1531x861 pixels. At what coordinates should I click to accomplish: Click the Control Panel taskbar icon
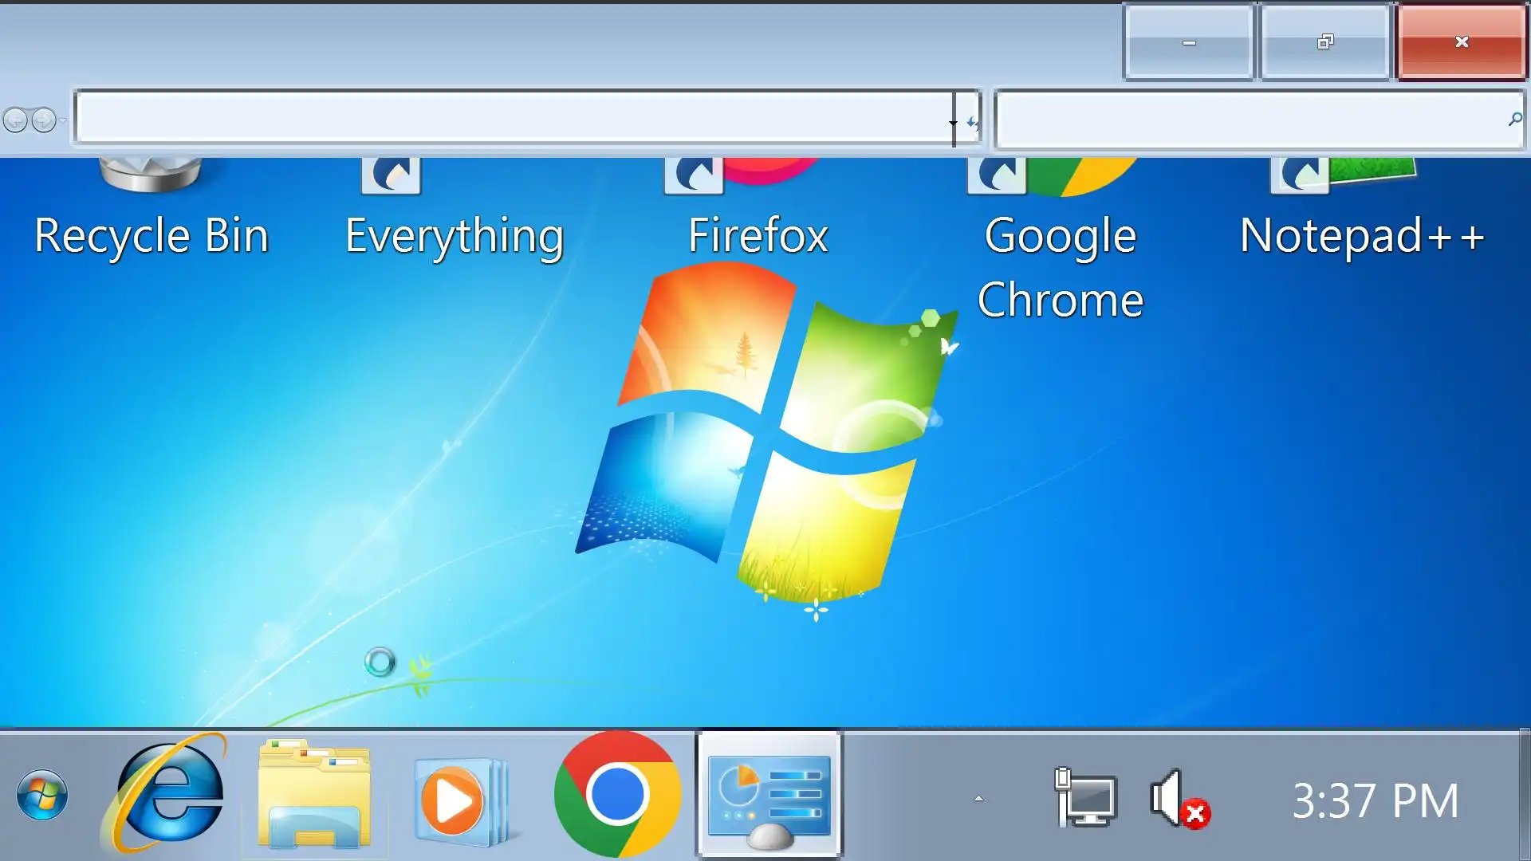tap(769, 796)
